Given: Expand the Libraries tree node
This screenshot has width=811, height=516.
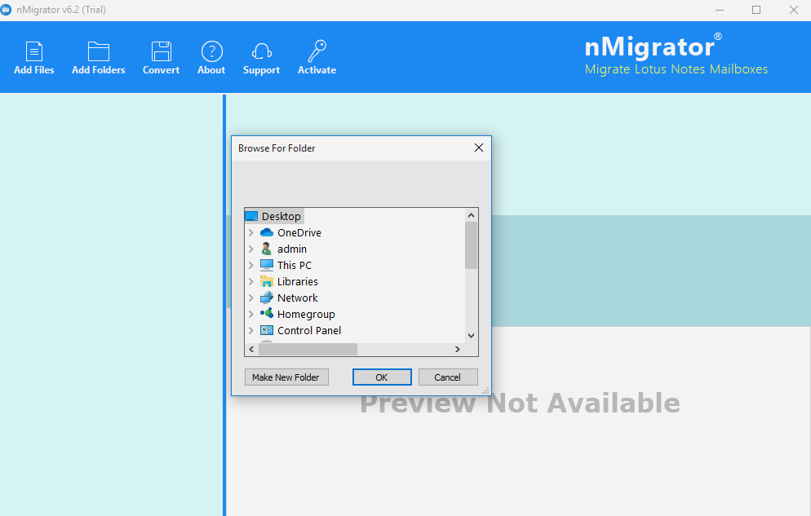Looking at the screenshot, I should point(251,281).
